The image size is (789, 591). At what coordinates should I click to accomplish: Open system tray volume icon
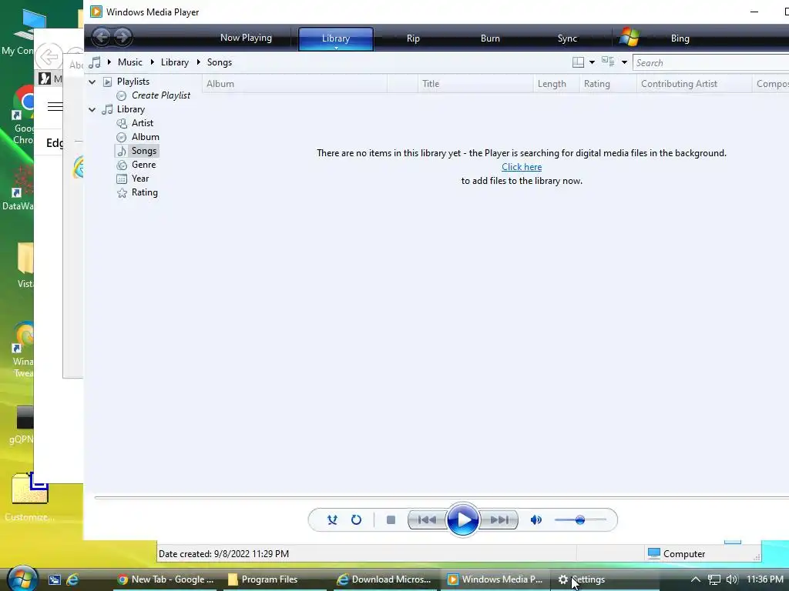pyautogui.click(x=732, y=579)
